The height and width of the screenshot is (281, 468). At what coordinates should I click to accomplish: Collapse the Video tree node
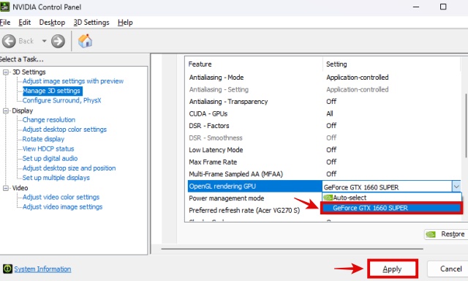tap(6, 188)
